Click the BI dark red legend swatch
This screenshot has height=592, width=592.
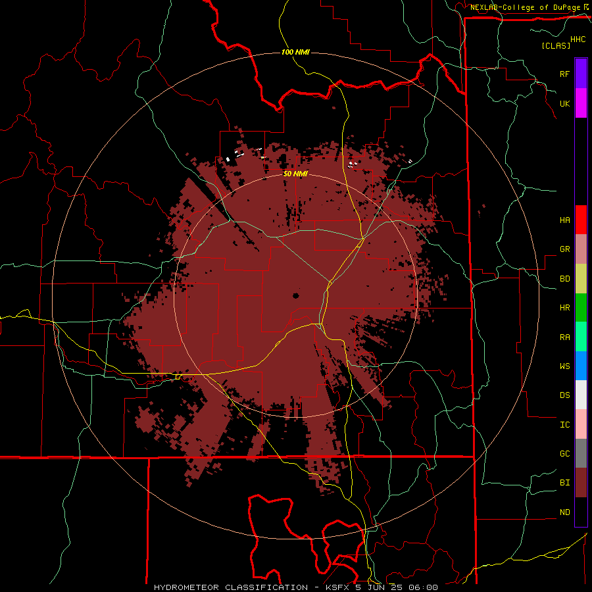click(x=581, y=483)
